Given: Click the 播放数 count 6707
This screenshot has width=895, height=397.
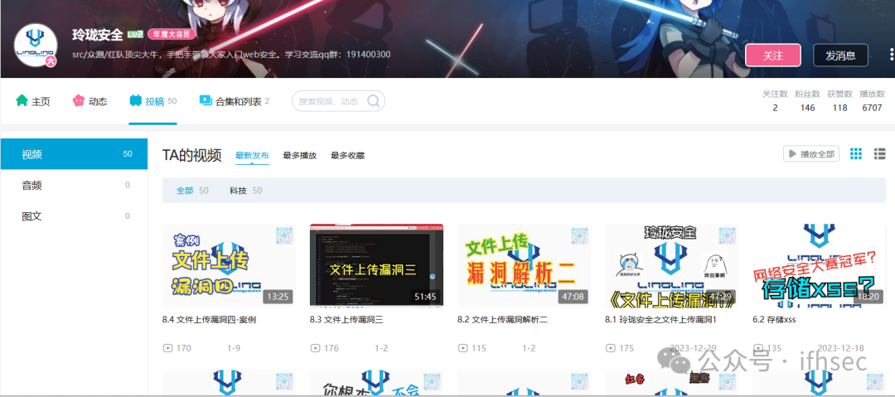Looking at the screenshot, I should point(872,108).
